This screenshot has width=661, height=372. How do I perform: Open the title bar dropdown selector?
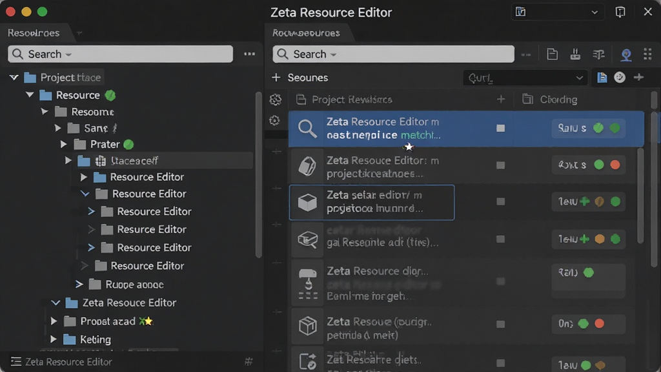[557, 12]
